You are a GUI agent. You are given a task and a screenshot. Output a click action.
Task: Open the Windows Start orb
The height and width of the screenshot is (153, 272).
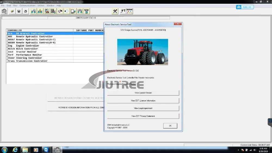point(5,150)
